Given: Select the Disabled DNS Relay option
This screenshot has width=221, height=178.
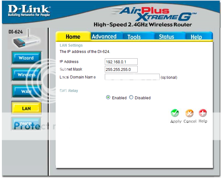Looking at the screenshot, I should click(x=131, y=98).
